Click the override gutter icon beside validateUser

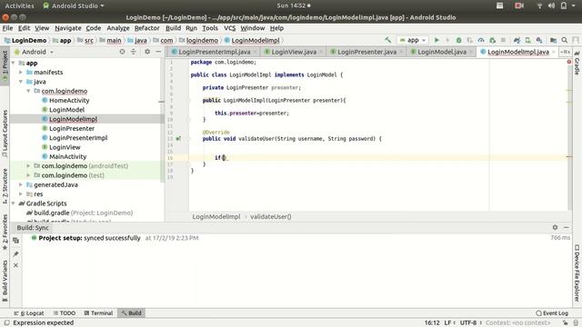click(x=178, y=139)
